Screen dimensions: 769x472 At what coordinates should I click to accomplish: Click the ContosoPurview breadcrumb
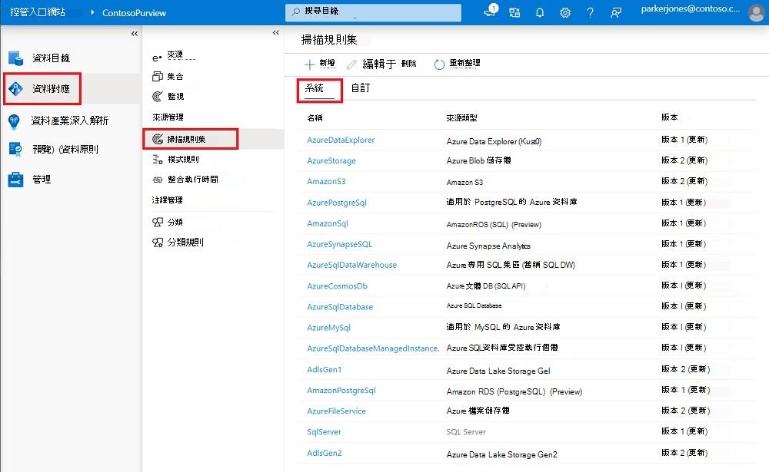134,13
